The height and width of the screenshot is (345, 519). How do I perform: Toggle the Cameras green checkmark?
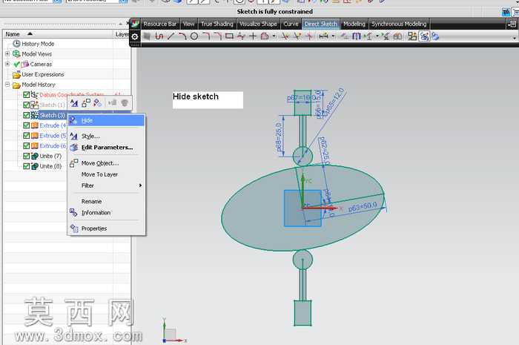16,65
